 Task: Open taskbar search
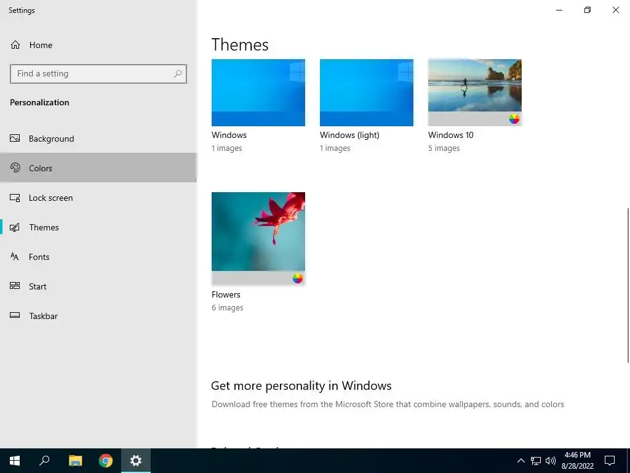click(x=44, y=461)
